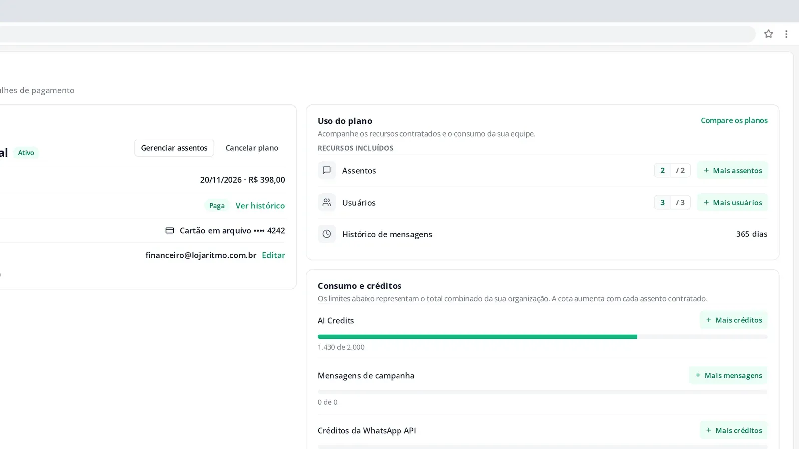Click the Assentos count showing 2
The height and width of the screenshot is (449, 799).
662,170
